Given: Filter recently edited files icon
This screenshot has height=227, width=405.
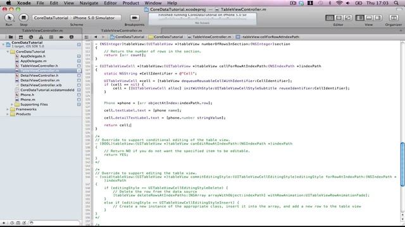Looking at the screenshot, I should point(12,223).
